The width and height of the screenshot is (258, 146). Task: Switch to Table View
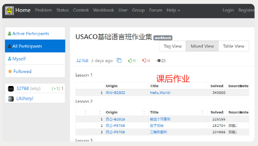(234, 46)
